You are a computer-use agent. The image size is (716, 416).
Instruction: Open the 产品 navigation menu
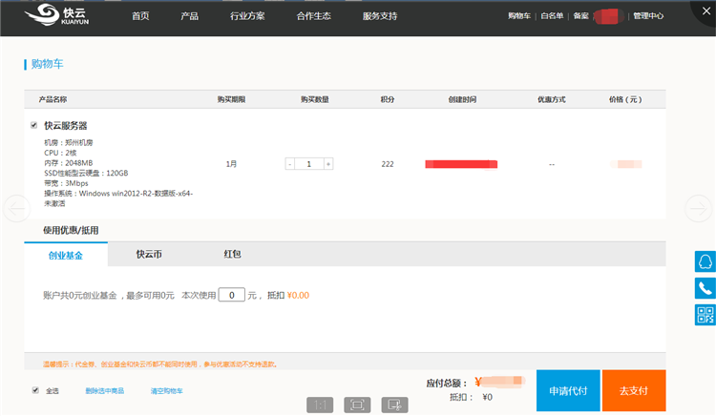pyautogui.click(x=189, y=16)
